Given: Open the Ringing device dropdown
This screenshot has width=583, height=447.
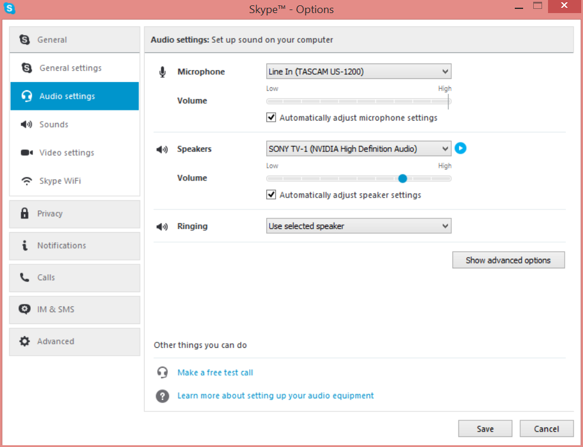Looking at the screenshot, I should pyautogui.click(x=359, y=226).
